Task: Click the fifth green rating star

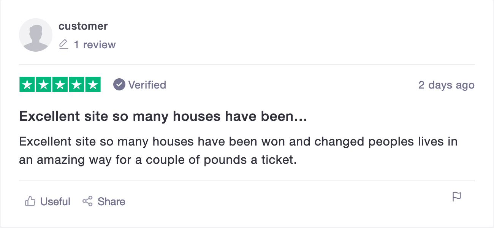Action: [x=93, y=84]
